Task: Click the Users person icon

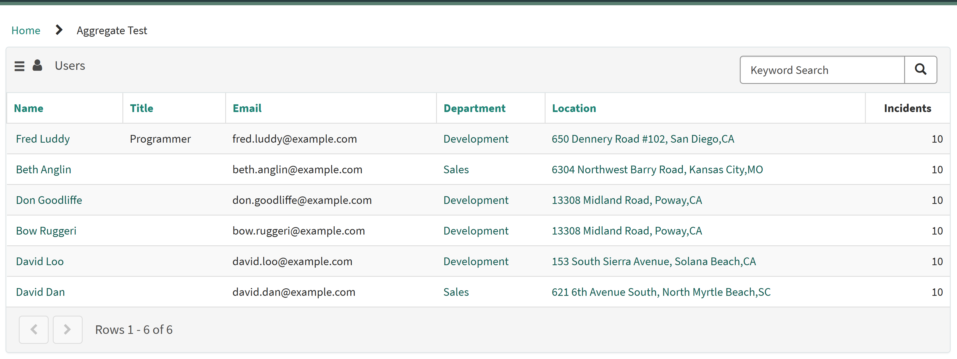Action: pyautogui.click(x=38, y=65)
